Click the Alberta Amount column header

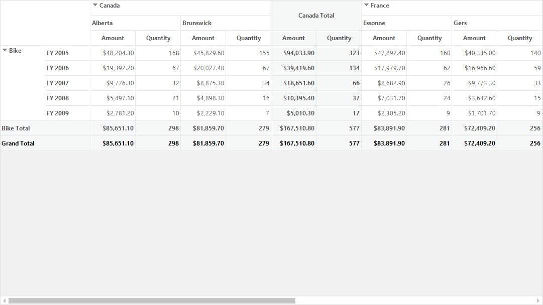pyautogui.click(x=113, y=38)
